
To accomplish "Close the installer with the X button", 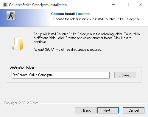I will pos(141,4).
